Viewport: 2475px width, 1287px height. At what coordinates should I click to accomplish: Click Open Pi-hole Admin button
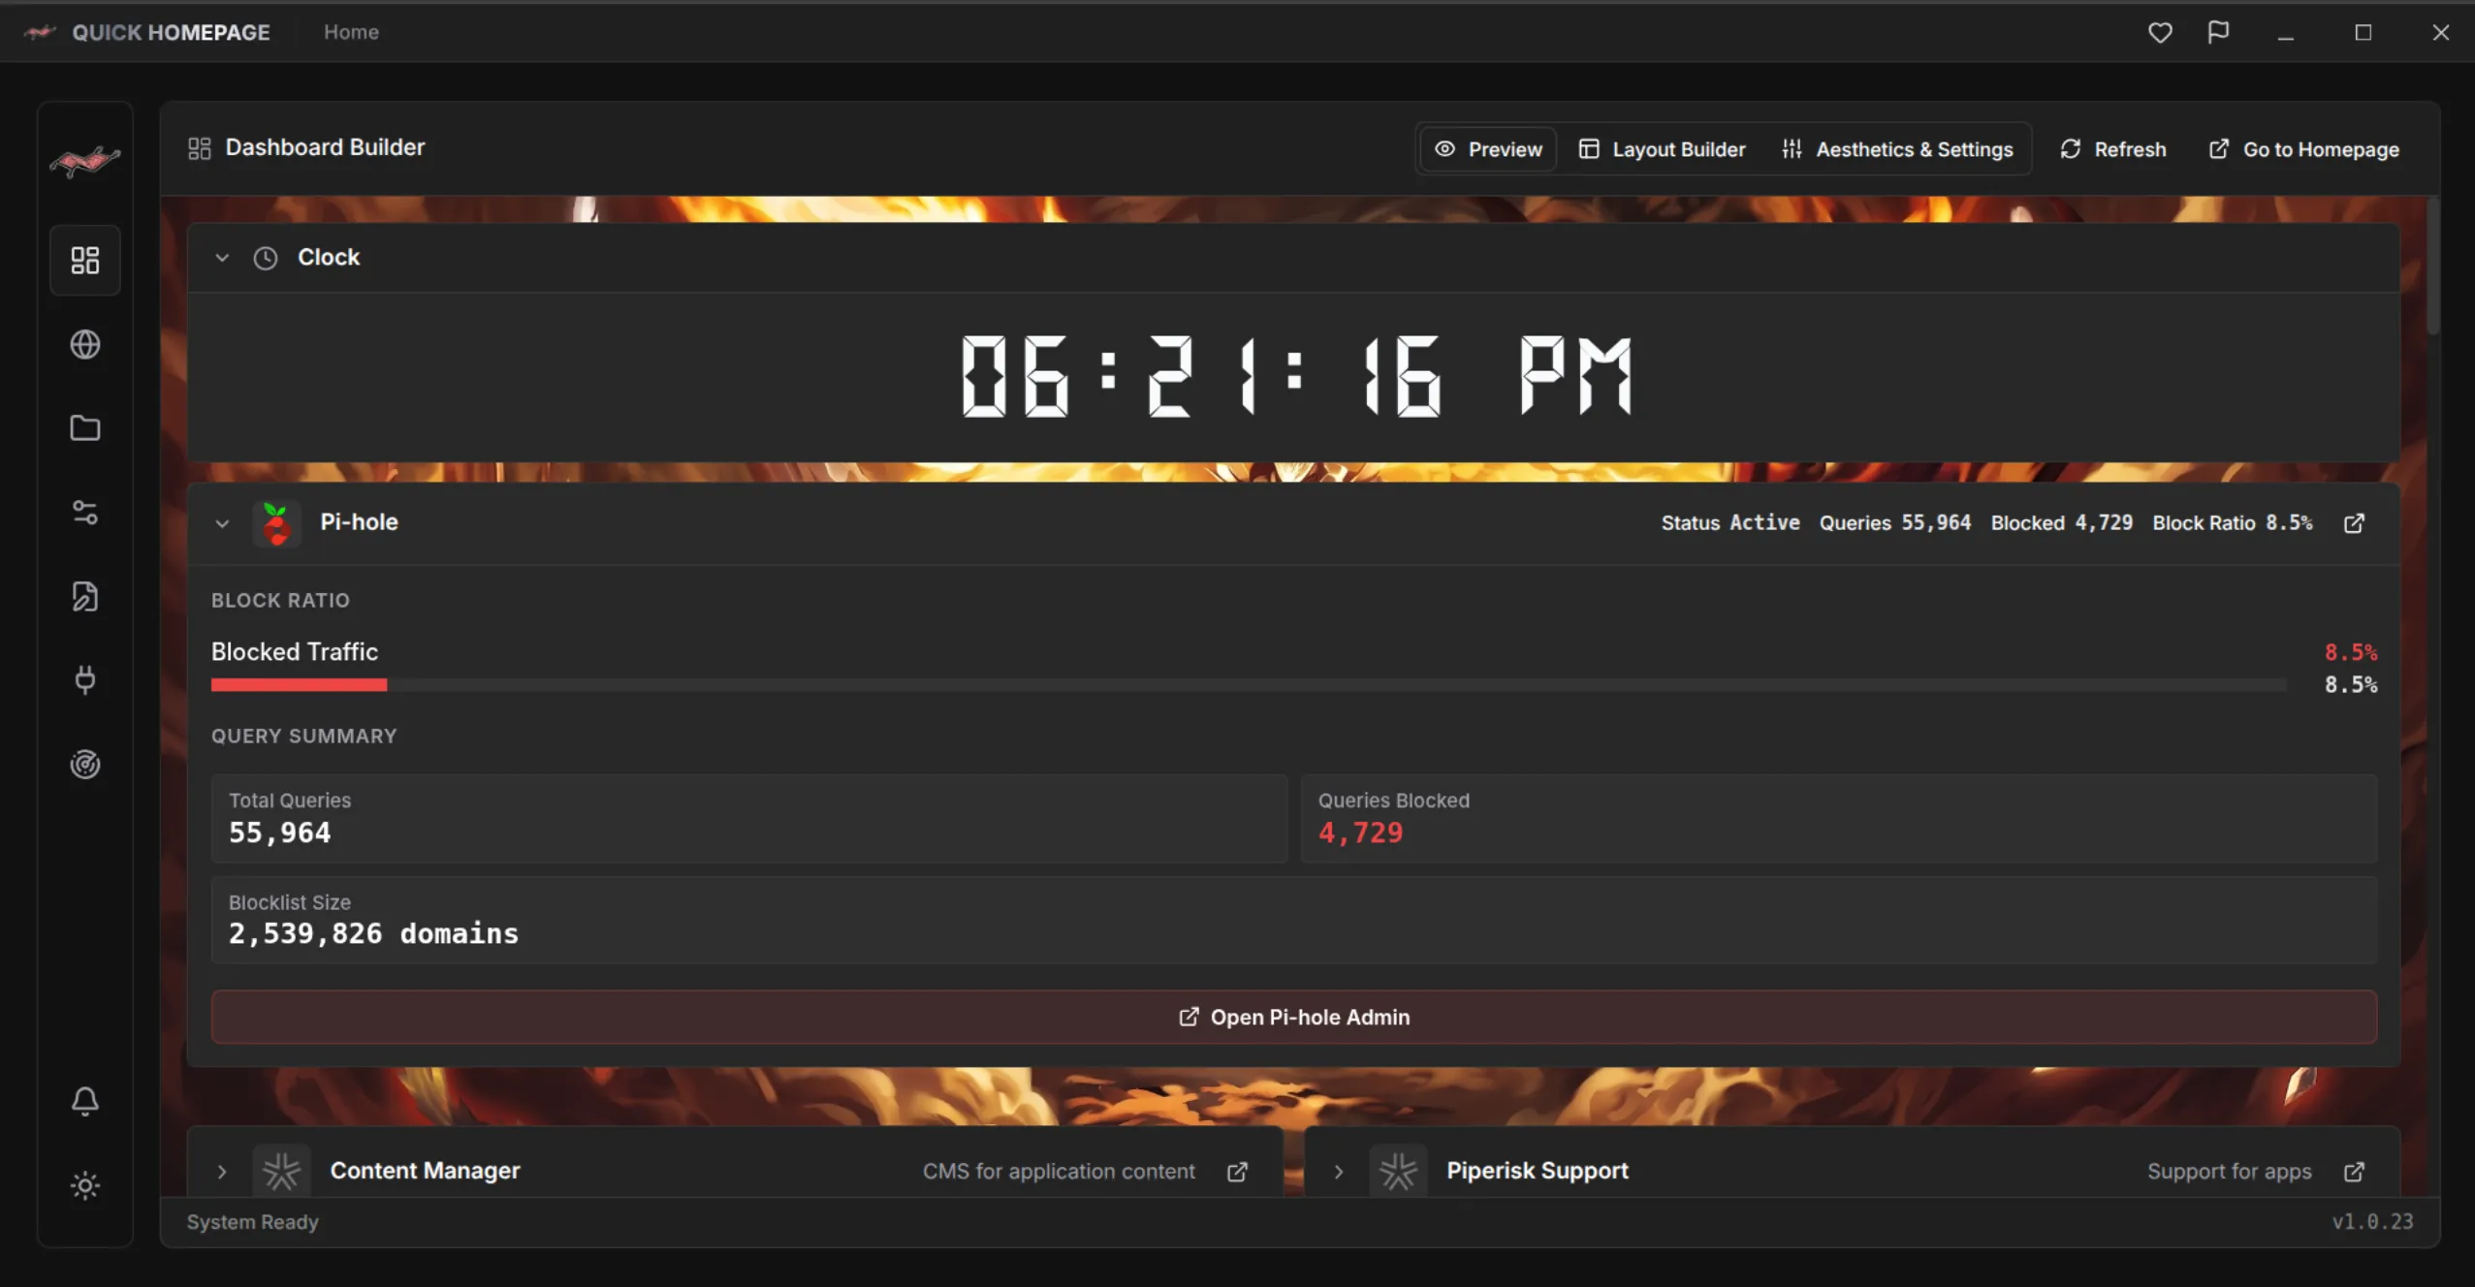[x=1294, y=1017]
